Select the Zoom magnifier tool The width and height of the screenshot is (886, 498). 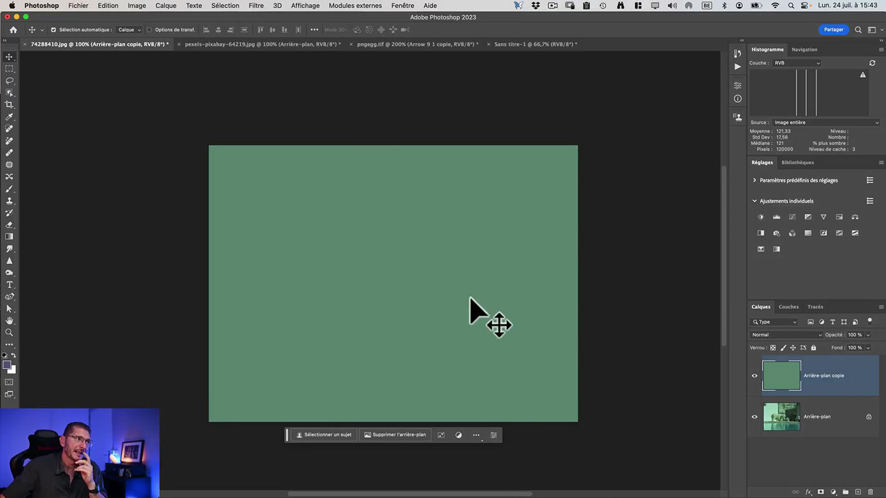coord(9,332)
